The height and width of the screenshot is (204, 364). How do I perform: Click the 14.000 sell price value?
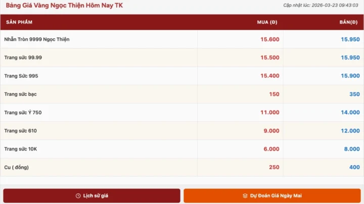pyautogui.click(x=350, y=113)
